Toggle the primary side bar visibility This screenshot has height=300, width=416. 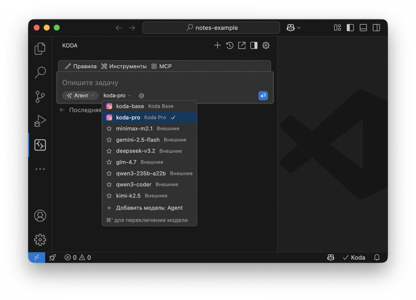[x=350, y=28]
